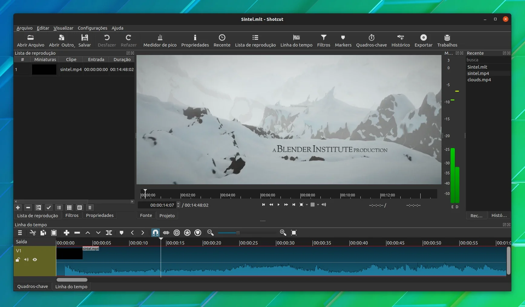Open the Configurações menu

(93, 28)
